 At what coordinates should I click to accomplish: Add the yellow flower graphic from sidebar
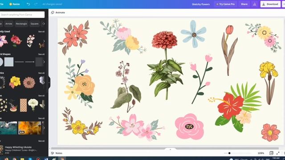coord(15,82)
